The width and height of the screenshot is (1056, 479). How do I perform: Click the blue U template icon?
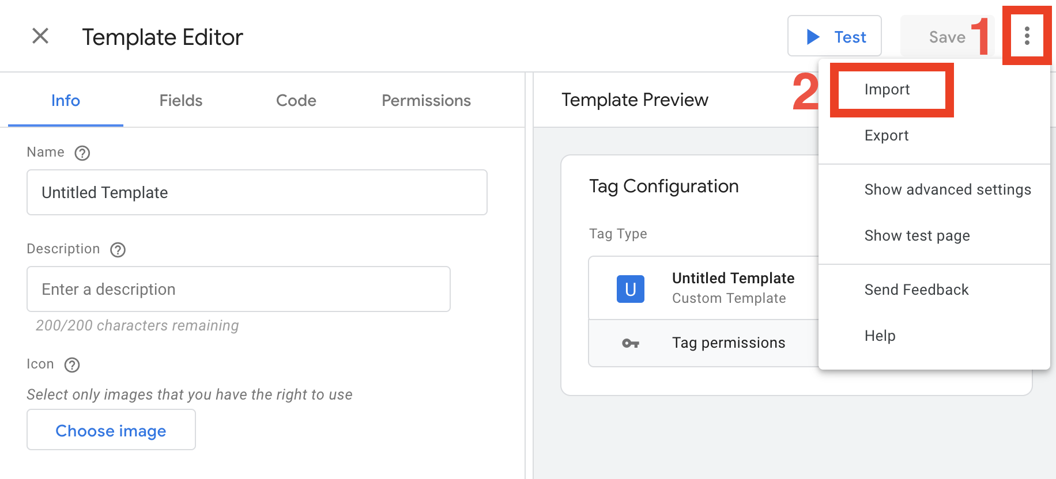(x=630, y=289)
